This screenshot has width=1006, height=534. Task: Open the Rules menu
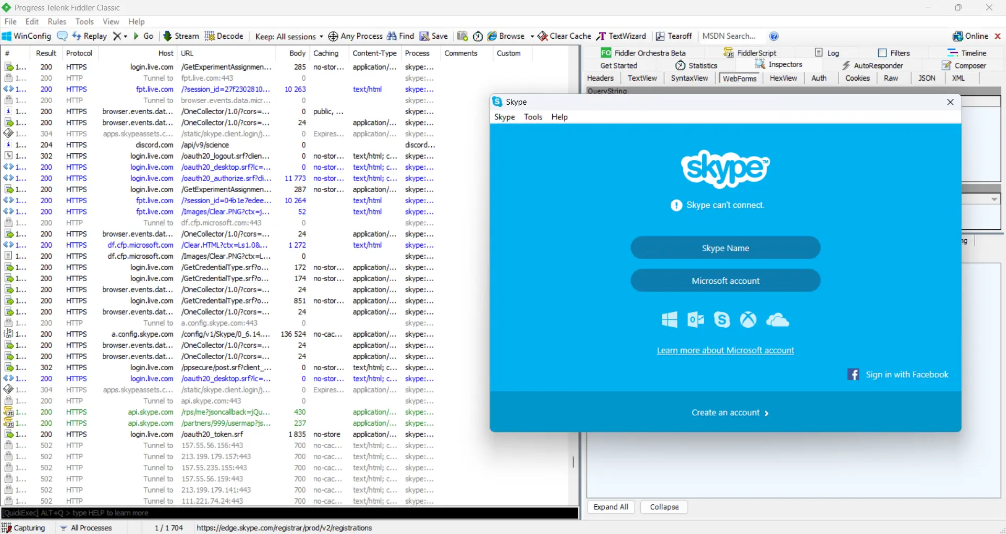(x=57, y=21)
